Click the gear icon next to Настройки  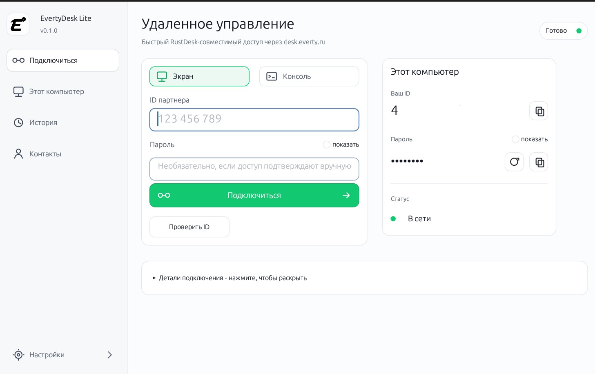point(18,355)
